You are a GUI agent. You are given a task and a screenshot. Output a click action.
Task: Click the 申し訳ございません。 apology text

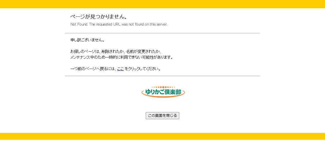(88, 40)
